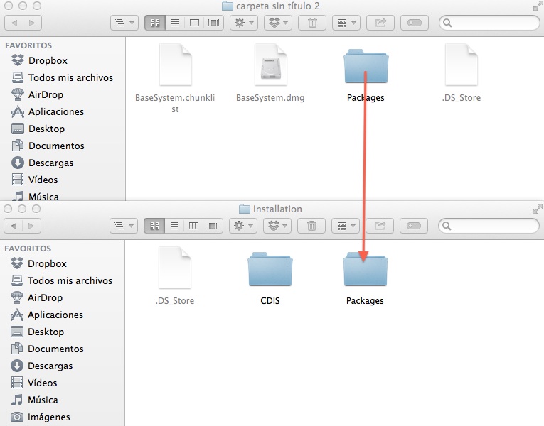
Task: Click folder proxy icon in Installation title
Action: pyautogui.click(x=245, y=209)
